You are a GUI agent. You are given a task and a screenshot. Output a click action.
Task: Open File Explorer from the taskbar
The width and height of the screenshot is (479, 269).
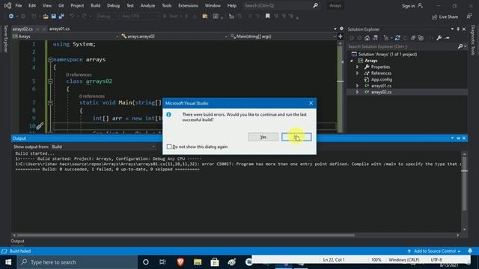coord(198,262)
